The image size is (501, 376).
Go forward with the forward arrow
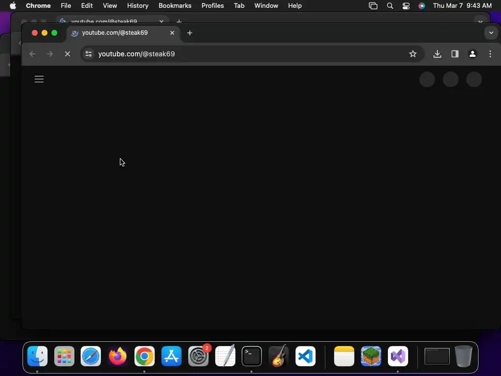49,54
